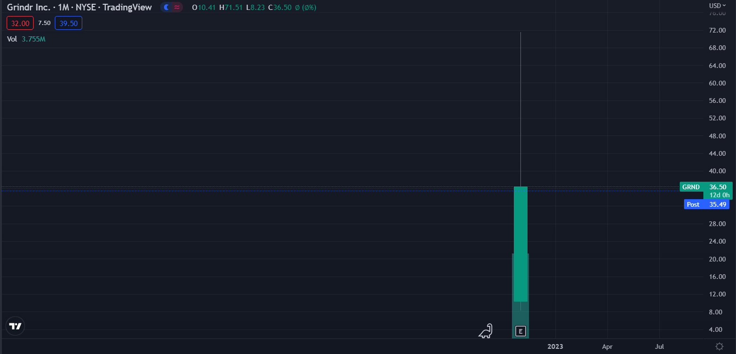Screen dimensions: 736x354
Task: Click the 2023 label on the time axis
Action: coord(555,346)
